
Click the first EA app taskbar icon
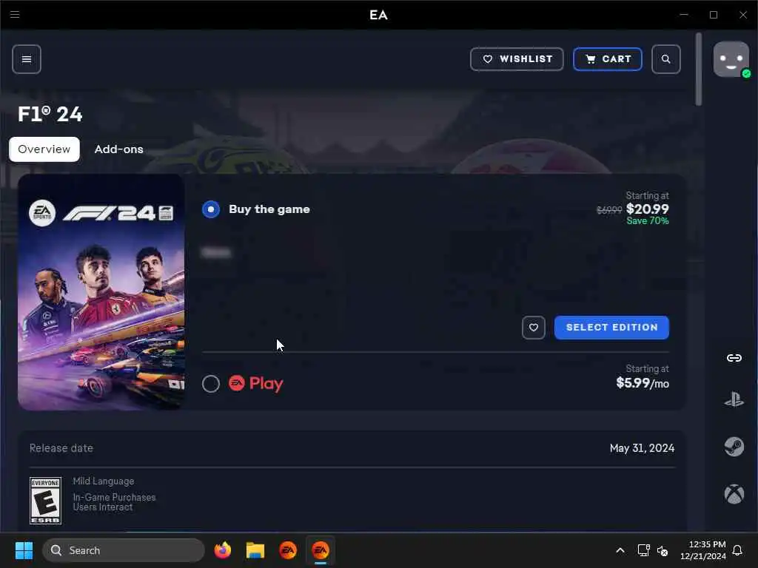288,550
